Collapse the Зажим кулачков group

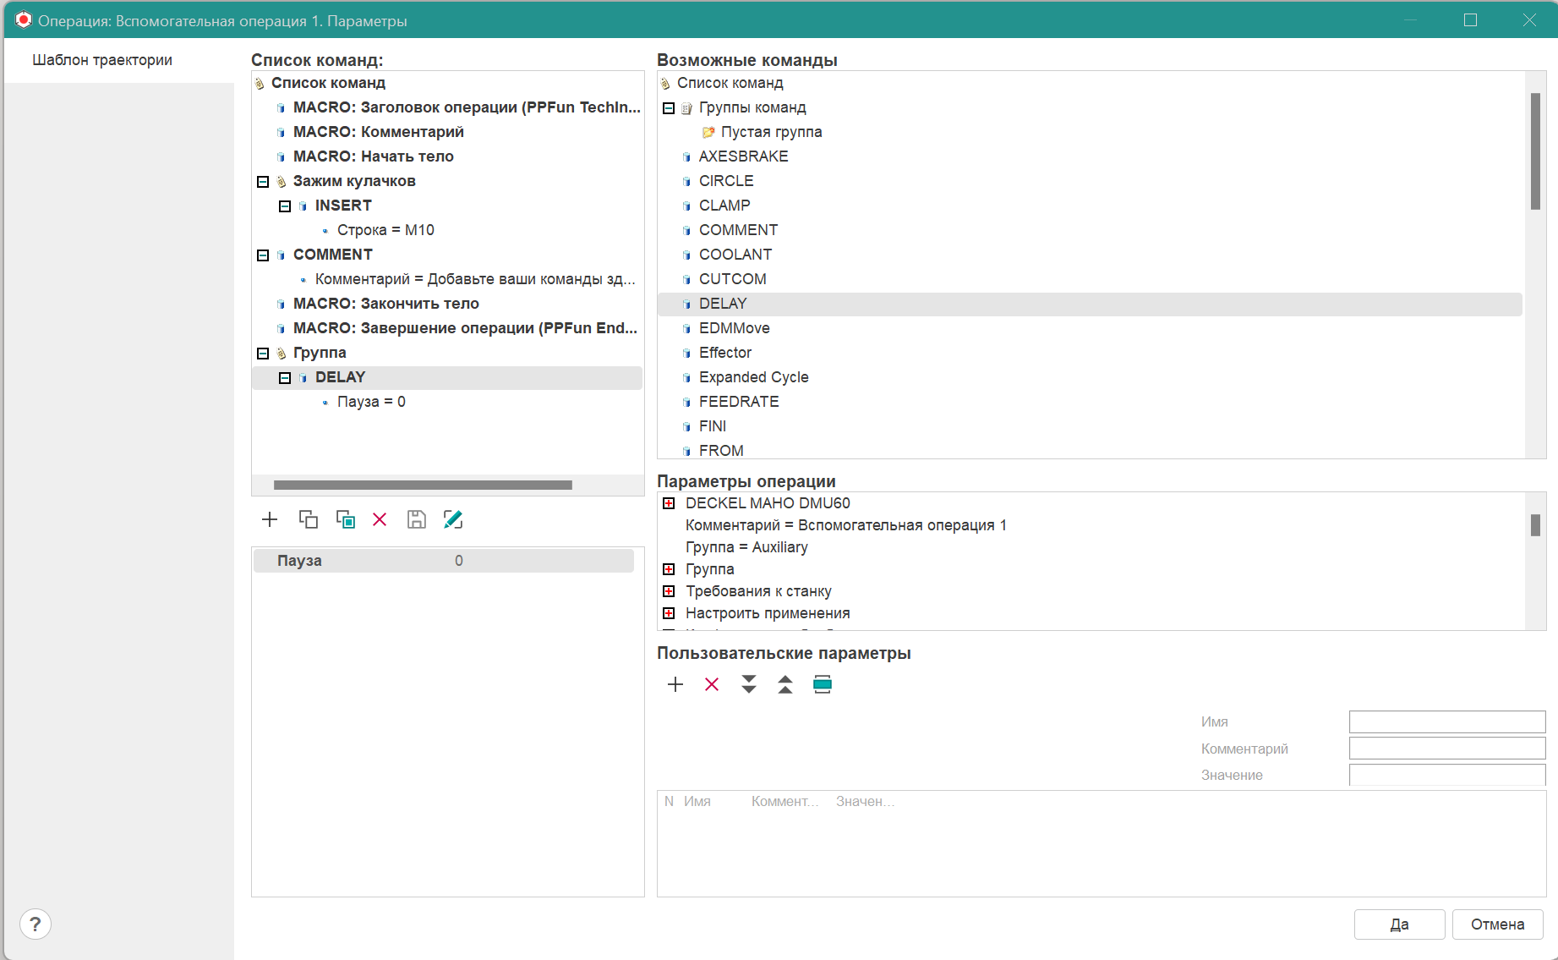(x=263, y=182)
